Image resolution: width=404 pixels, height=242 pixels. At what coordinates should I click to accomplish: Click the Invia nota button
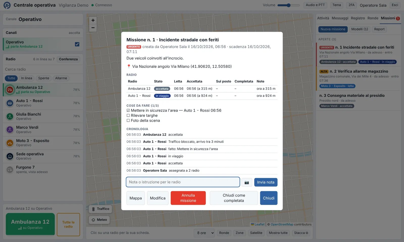[x=266, y=182]
